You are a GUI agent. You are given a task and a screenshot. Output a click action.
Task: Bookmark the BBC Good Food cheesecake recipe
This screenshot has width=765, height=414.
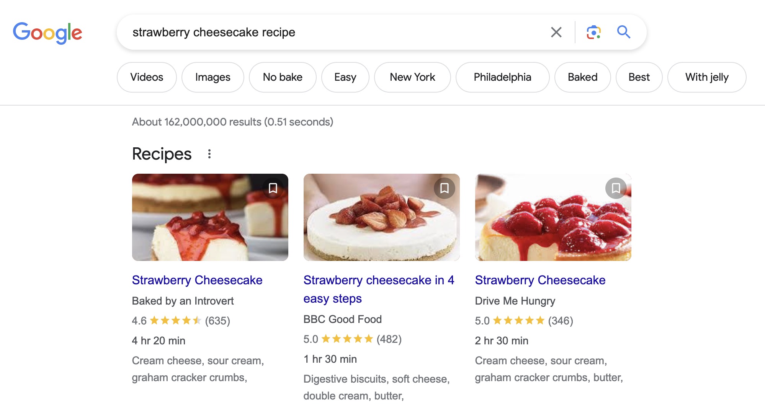click(x=445, y=188)
